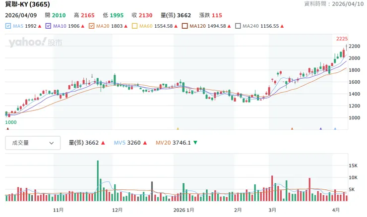Enable the MA240 moving average line
This screenshot has width=367, height=217.
pyautogui.click(x=238, y=26)
